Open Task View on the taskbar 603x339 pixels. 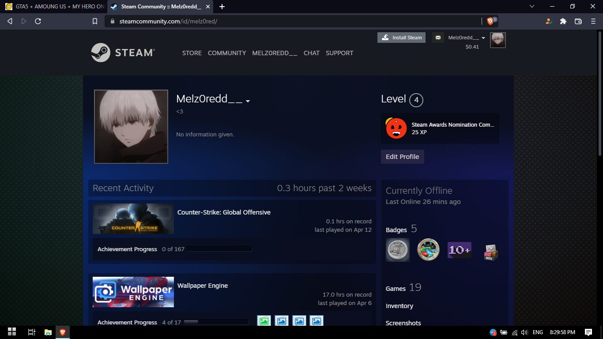[x=32, y=332]
